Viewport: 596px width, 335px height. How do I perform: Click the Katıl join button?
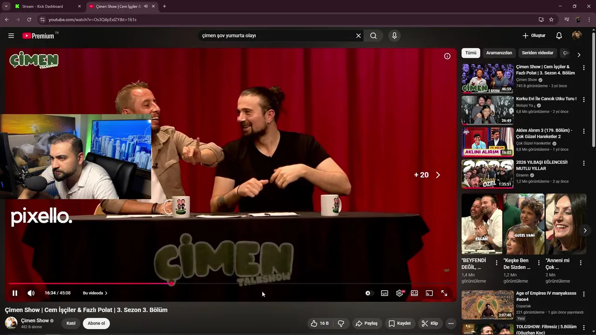point(71,323)
